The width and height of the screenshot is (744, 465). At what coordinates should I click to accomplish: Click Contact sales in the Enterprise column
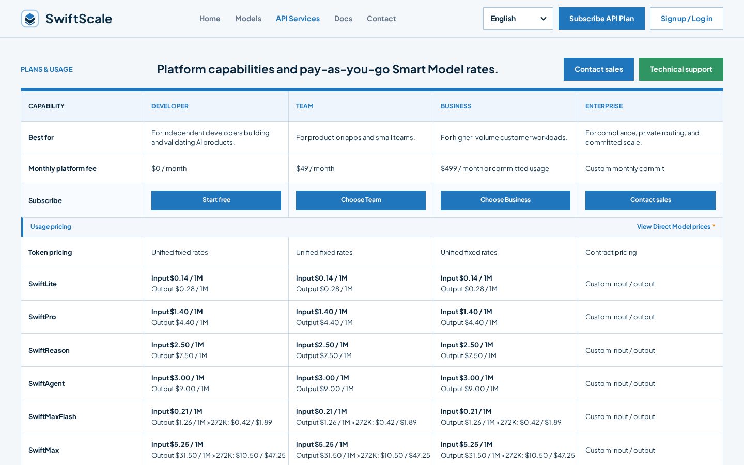point(650,200)
